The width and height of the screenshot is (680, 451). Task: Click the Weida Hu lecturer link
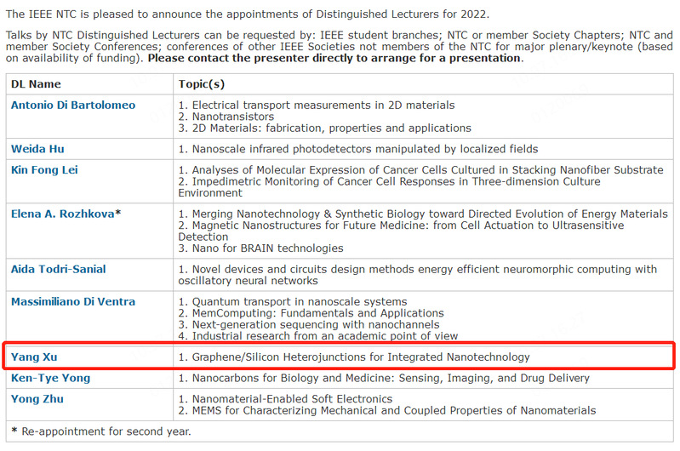pos(37,149)
